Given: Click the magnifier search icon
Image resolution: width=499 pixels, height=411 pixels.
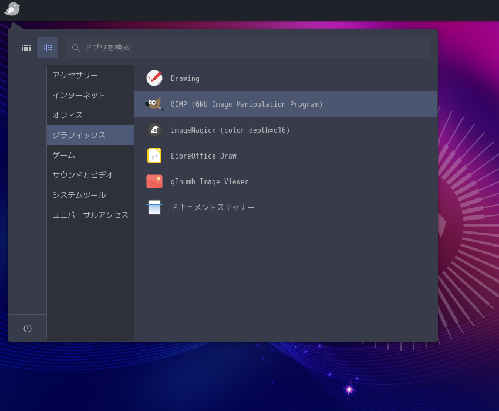Looking at the screenshot, I should pyautogui.click(x=76, y=48).
